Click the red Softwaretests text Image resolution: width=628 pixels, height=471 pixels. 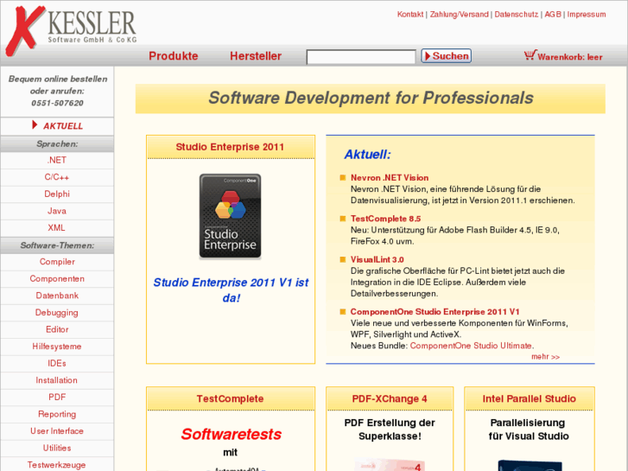coord(232,434)
